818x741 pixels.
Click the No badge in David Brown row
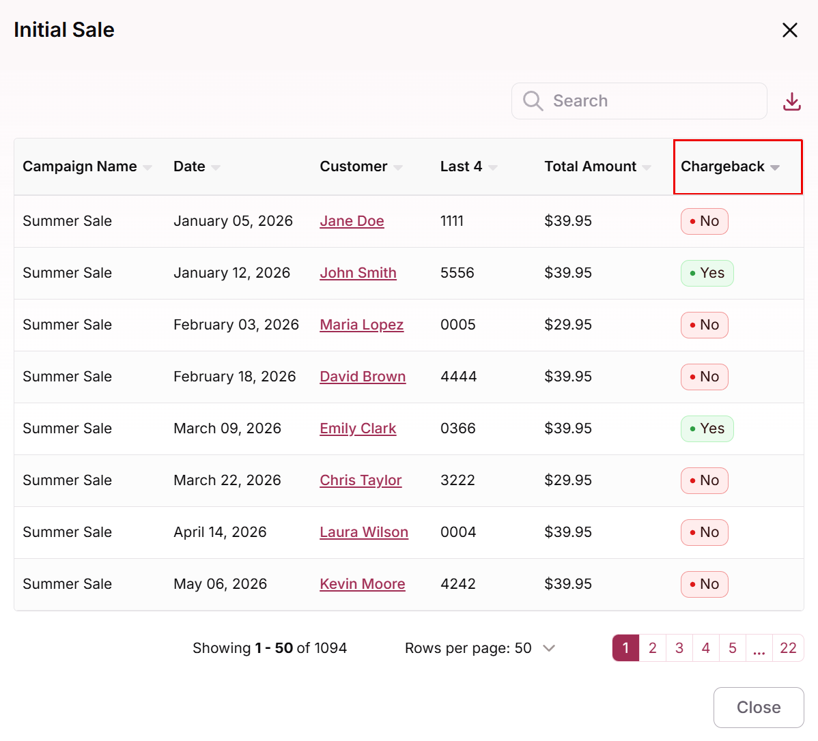pos(704,377)
